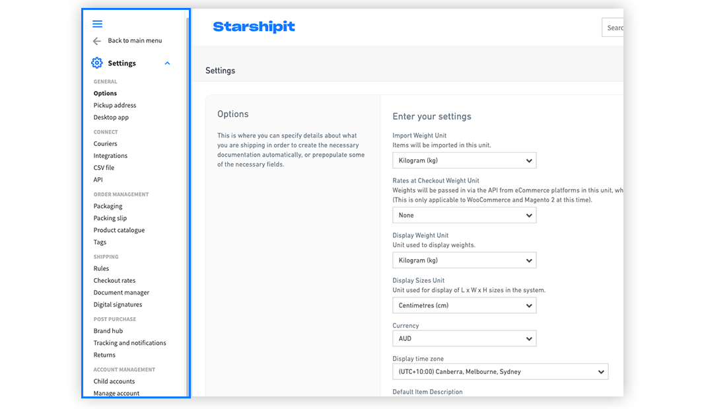Select Options in the sidebar
This screenshot has width=706, height=409.
click(106, 93)
